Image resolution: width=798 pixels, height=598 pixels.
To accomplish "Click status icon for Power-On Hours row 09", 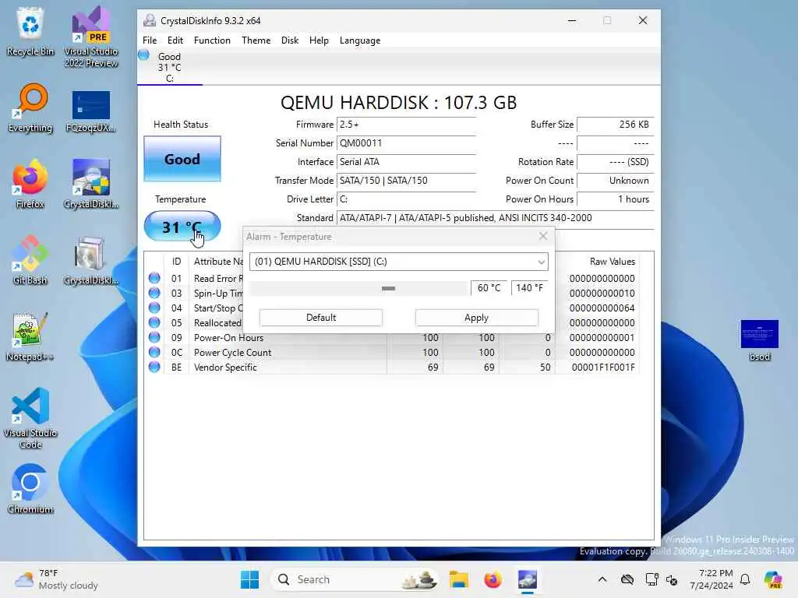I will [x=154, y=337].
